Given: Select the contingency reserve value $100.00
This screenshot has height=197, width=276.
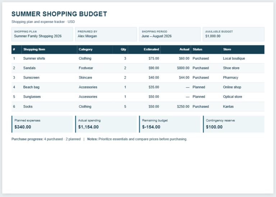Looking at the screenshot, I should [x=214, y=127].
